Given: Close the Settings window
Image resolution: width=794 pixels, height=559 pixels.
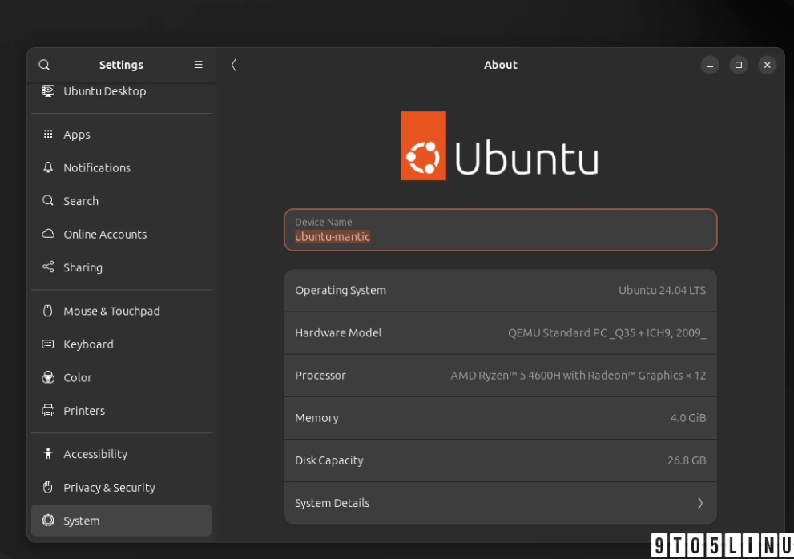Looking at the screenshot, I should (768, 65).
